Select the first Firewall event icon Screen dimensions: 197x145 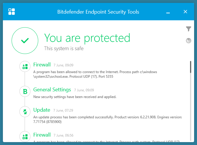[x=25, y=67]
